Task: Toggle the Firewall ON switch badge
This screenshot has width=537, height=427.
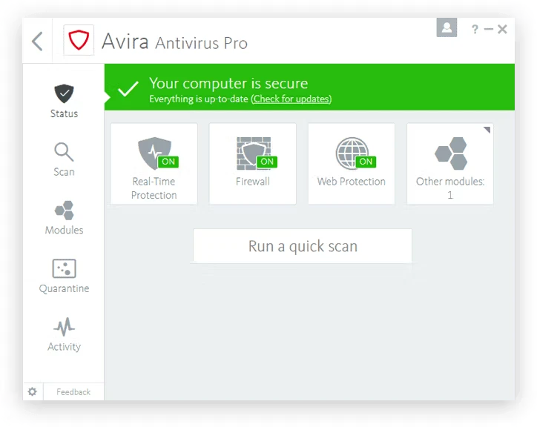Action: click(267, 162)
